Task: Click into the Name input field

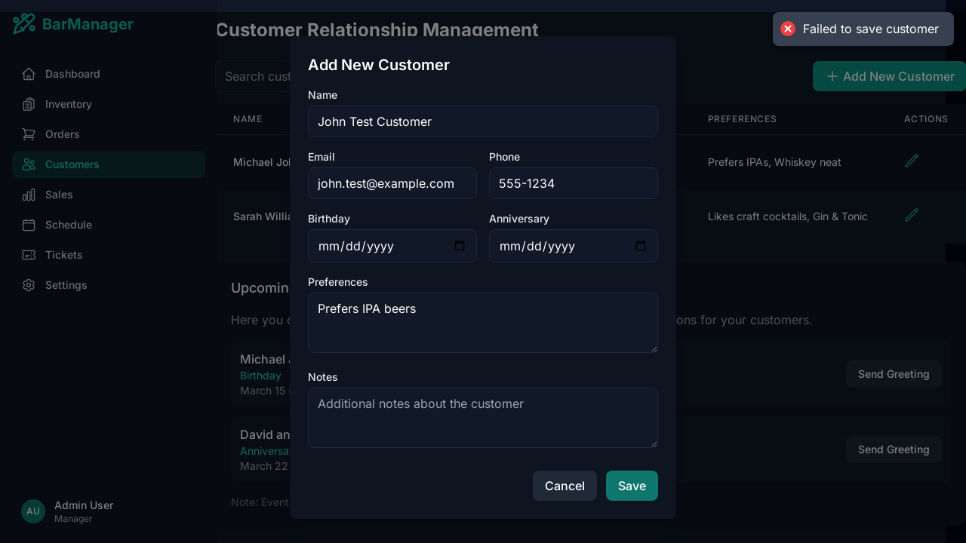Action: 483,121
